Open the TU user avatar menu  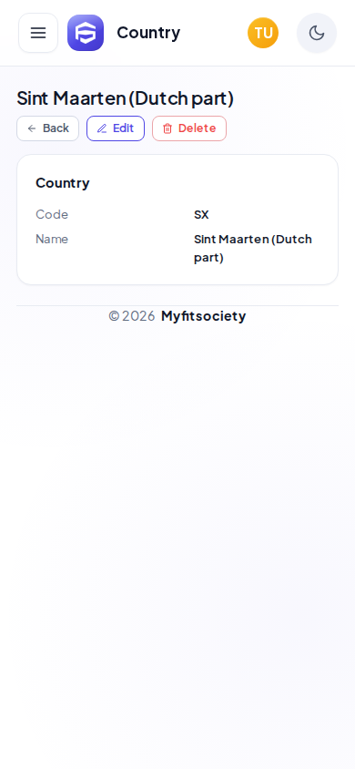[263, 33]
